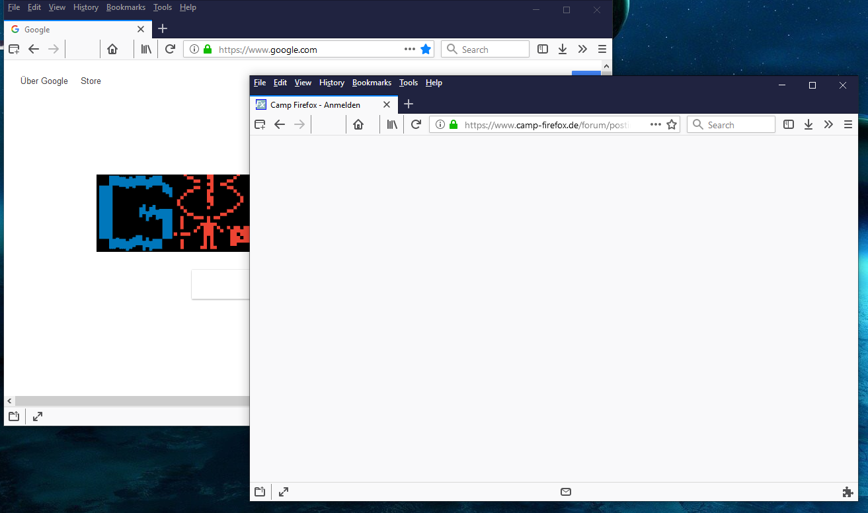Click the fullscreen arrows icon in front window
Viewport: 868px width, 513px height.
284,492
